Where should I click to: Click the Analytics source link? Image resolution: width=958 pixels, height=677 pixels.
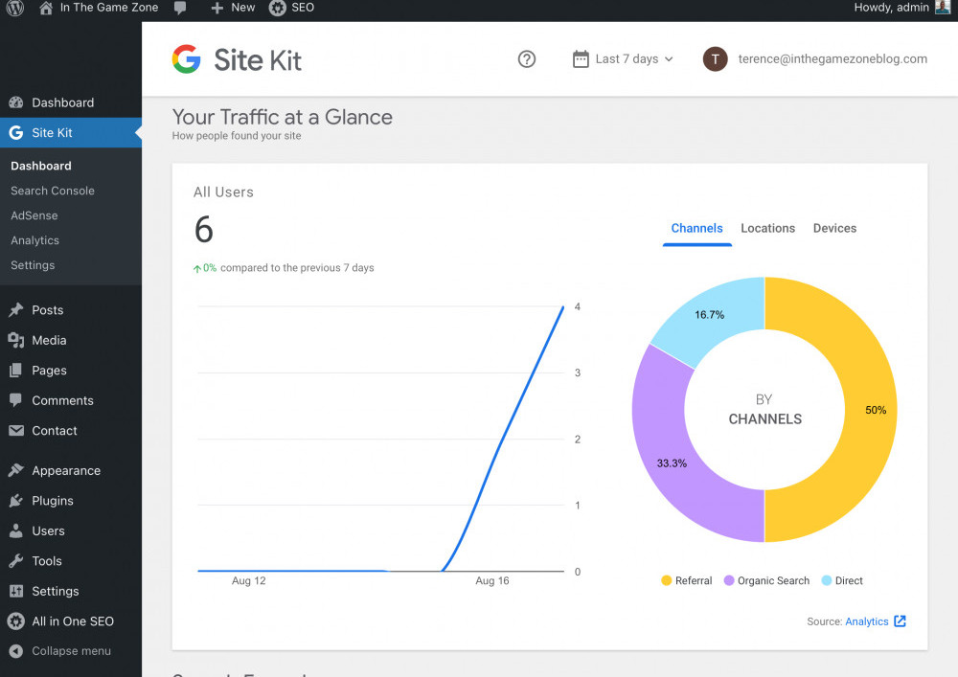tap(866, 621)
